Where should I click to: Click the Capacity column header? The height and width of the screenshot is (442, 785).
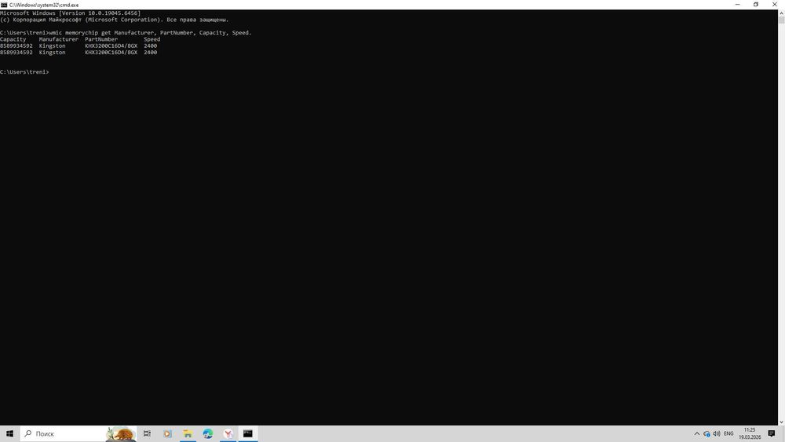[x=13, y=39]
